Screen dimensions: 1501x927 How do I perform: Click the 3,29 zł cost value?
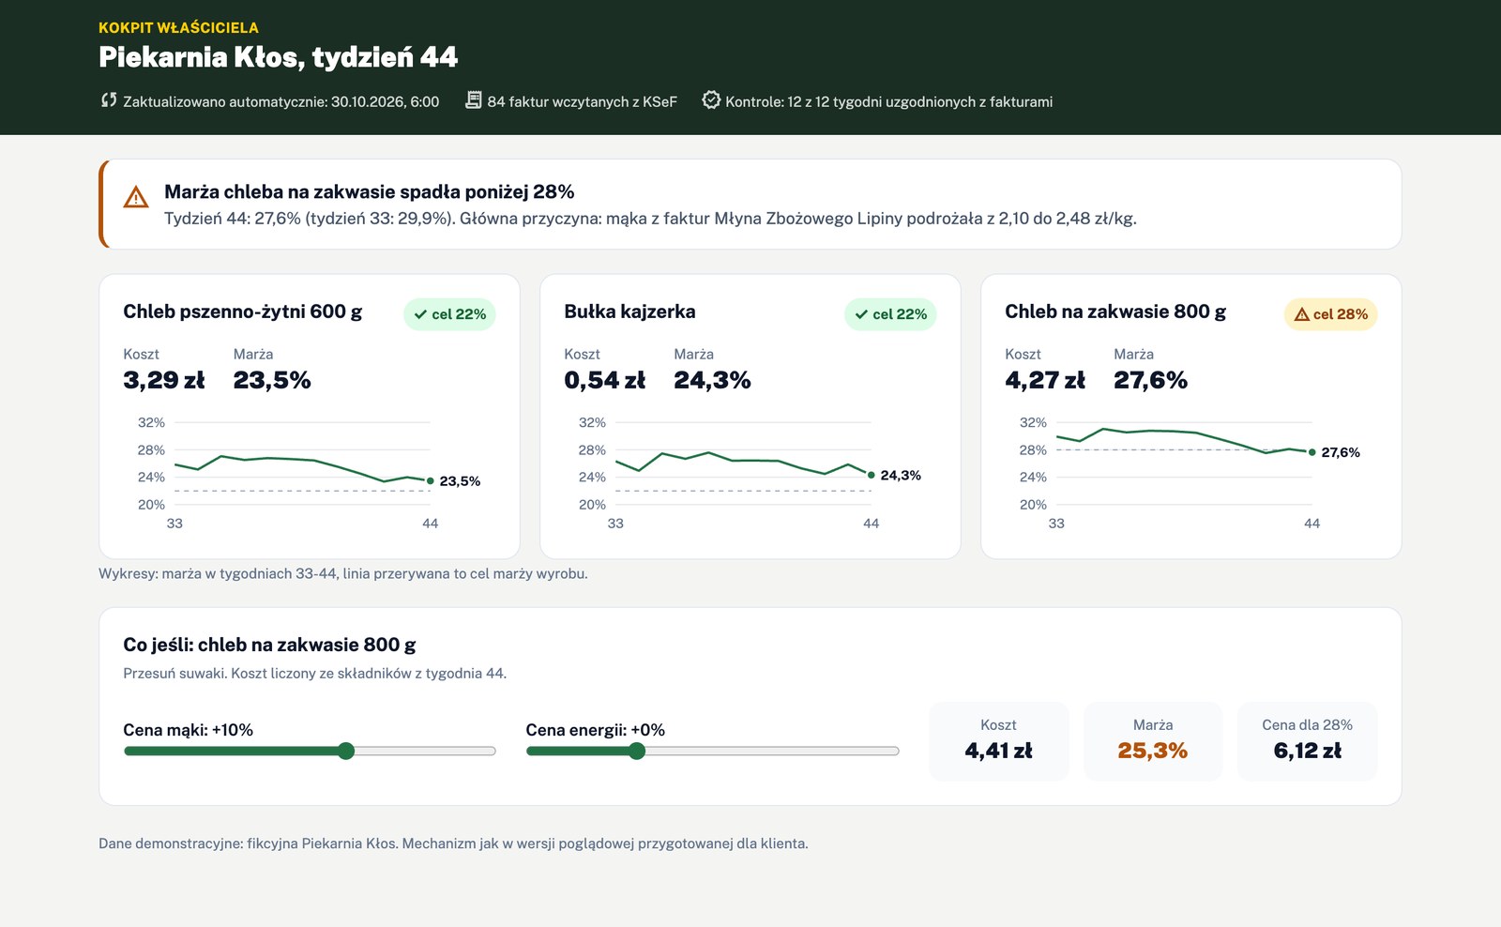(164, 380)
